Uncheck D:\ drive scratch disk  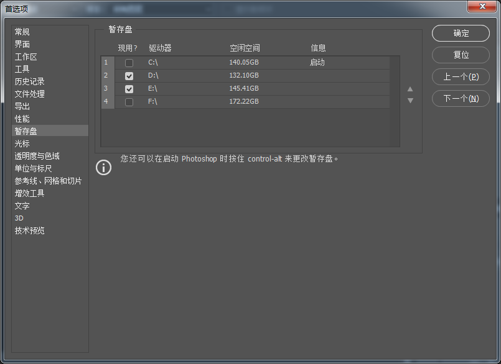click(x=129, y=76)
